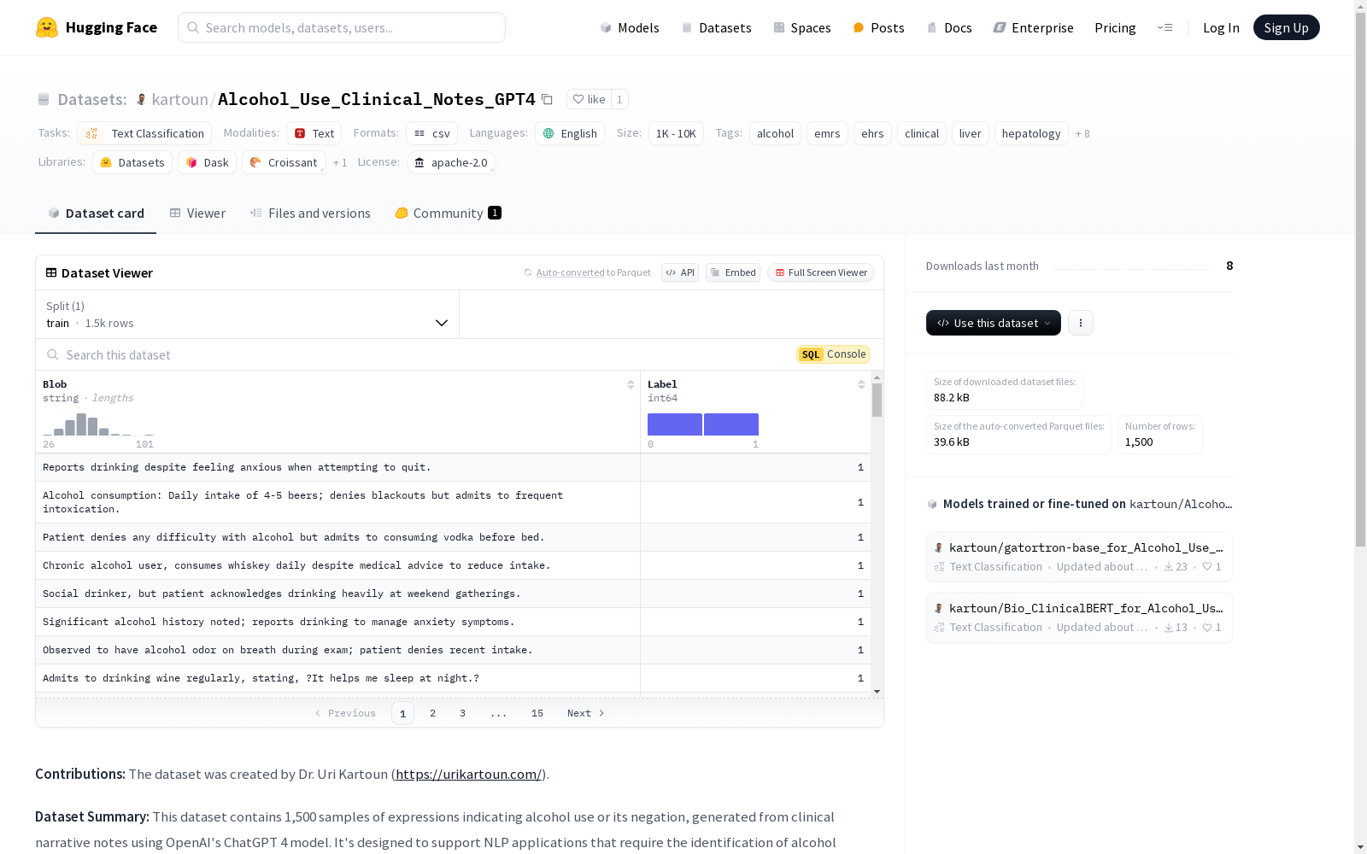Go to page 3 of the dataset
Viewport: 1367px width, 854px height.
point(463,713)
